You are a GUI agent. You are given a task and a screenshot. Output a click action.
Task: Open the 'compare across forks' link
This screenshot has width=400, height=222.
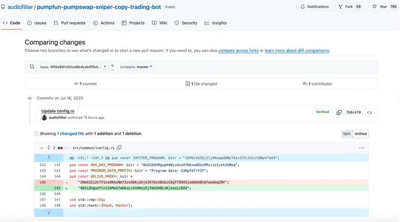coord(238,51)
